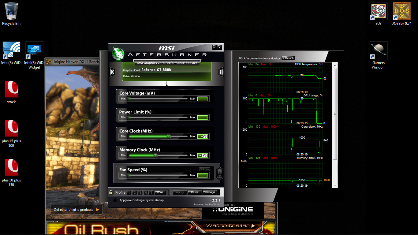Screen dimensions: 418x235
Task: Click the version number '2.2.1'
Action: (216, 200)
